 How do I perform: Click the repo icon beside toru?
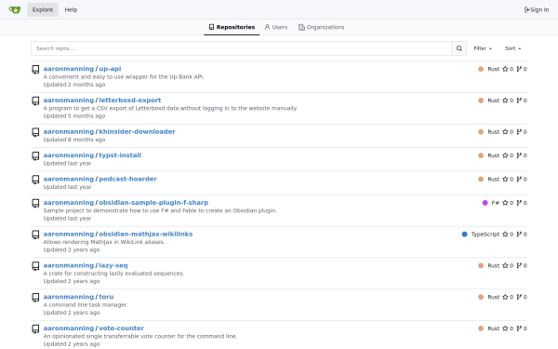point(35,298)
